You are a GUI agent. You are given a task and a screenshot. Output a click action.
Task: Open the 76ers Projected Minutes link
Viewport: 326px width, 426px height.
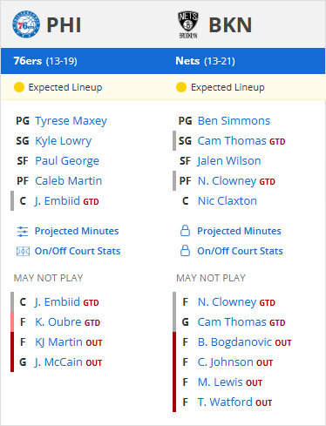(x=77, y=231)
